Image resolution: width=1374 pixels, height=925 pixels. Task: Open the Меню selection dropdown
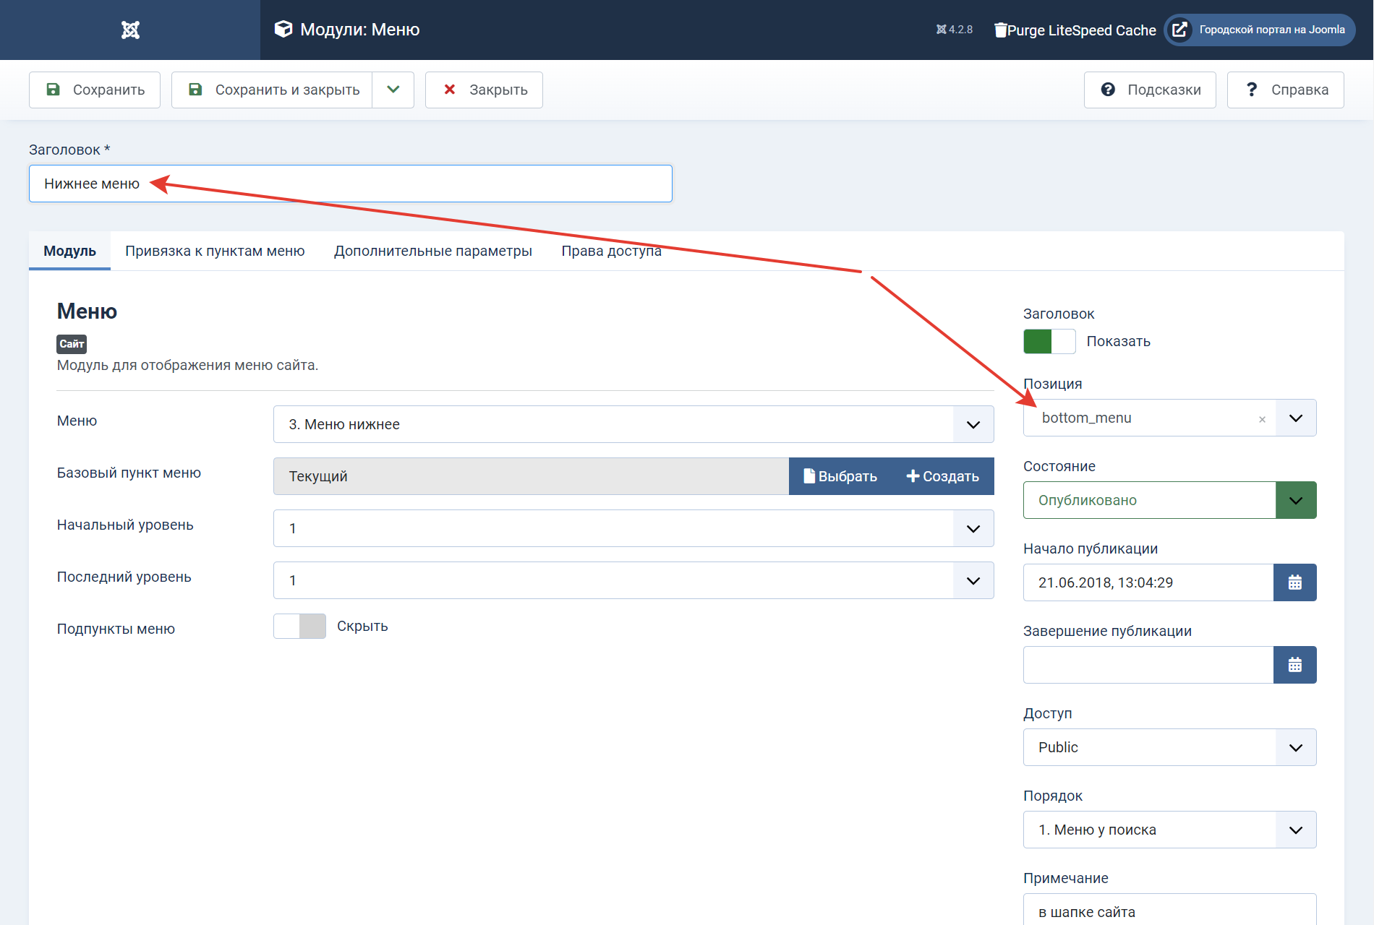coord(633,424)
